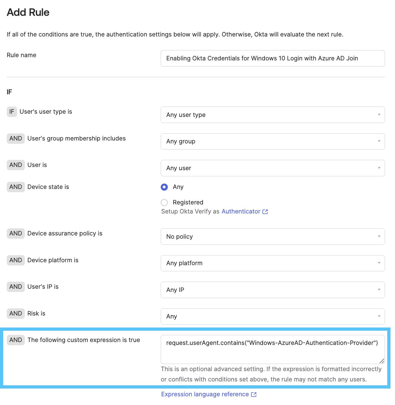The height and width of the screenshot is (405, 395).
Task: Open the Authenticator setup link
Action: (x=241, y=212)
